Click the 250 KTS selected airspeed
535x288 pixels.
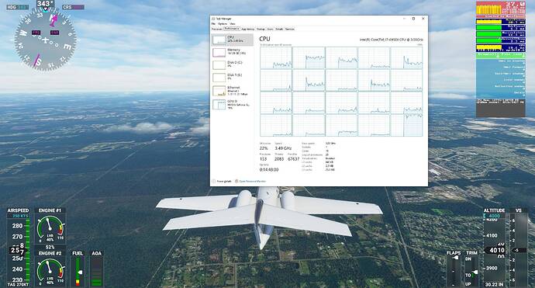click(20, 216)
